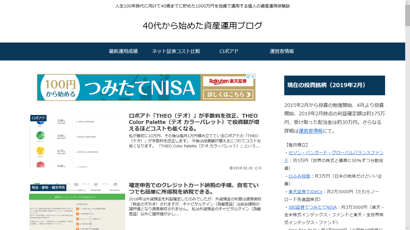Open the 確定申告でのクレジットカード納税 article title
410x230 pixels.
(x=194, y=188)
